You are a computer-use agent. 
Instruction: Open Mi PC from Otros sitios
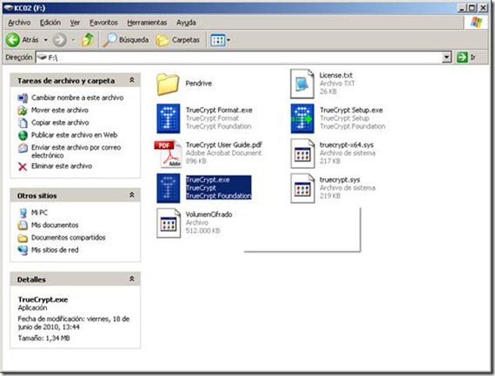39,213
